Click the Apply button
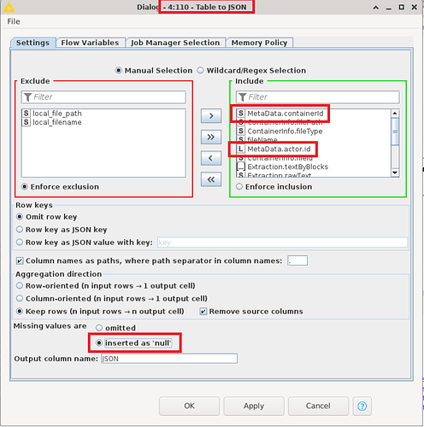 point(254,406)
